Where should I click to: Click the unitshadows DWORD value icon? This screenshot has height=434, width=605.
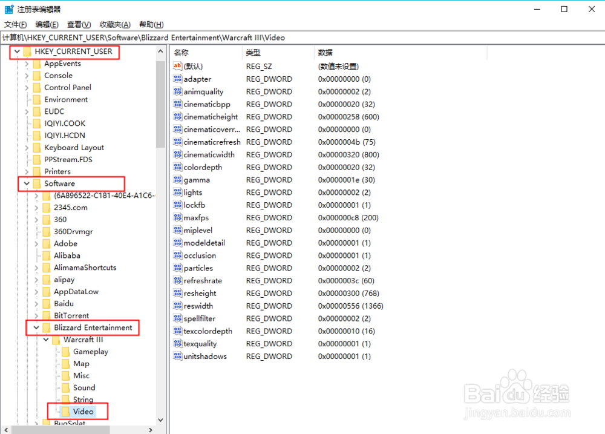point(177,356)
